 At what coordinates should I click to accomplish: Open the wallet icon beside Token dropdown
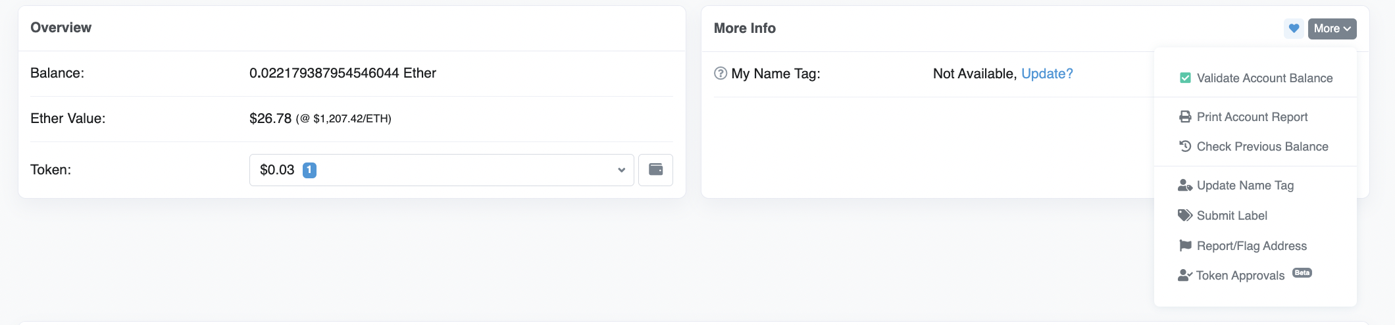tap(655, 170)
